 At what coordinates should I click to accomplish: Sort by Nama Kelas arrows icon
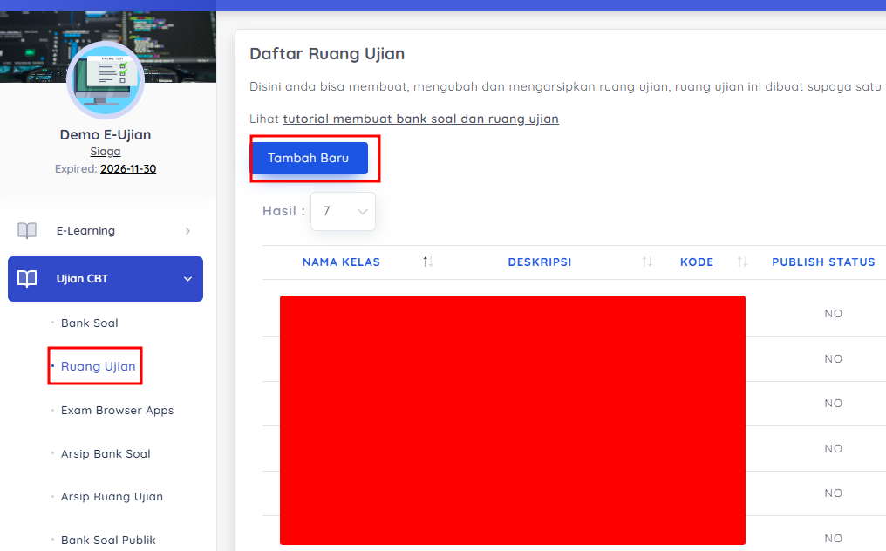coord(428,262)
